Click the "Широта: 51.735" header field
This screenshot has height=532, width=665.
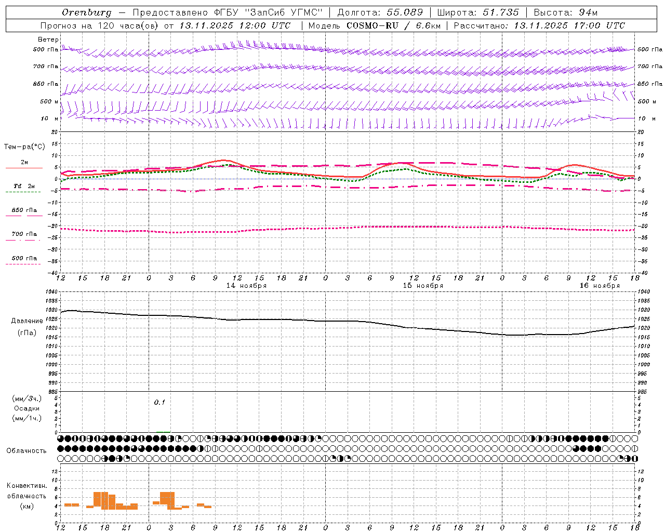pos(478,12)
